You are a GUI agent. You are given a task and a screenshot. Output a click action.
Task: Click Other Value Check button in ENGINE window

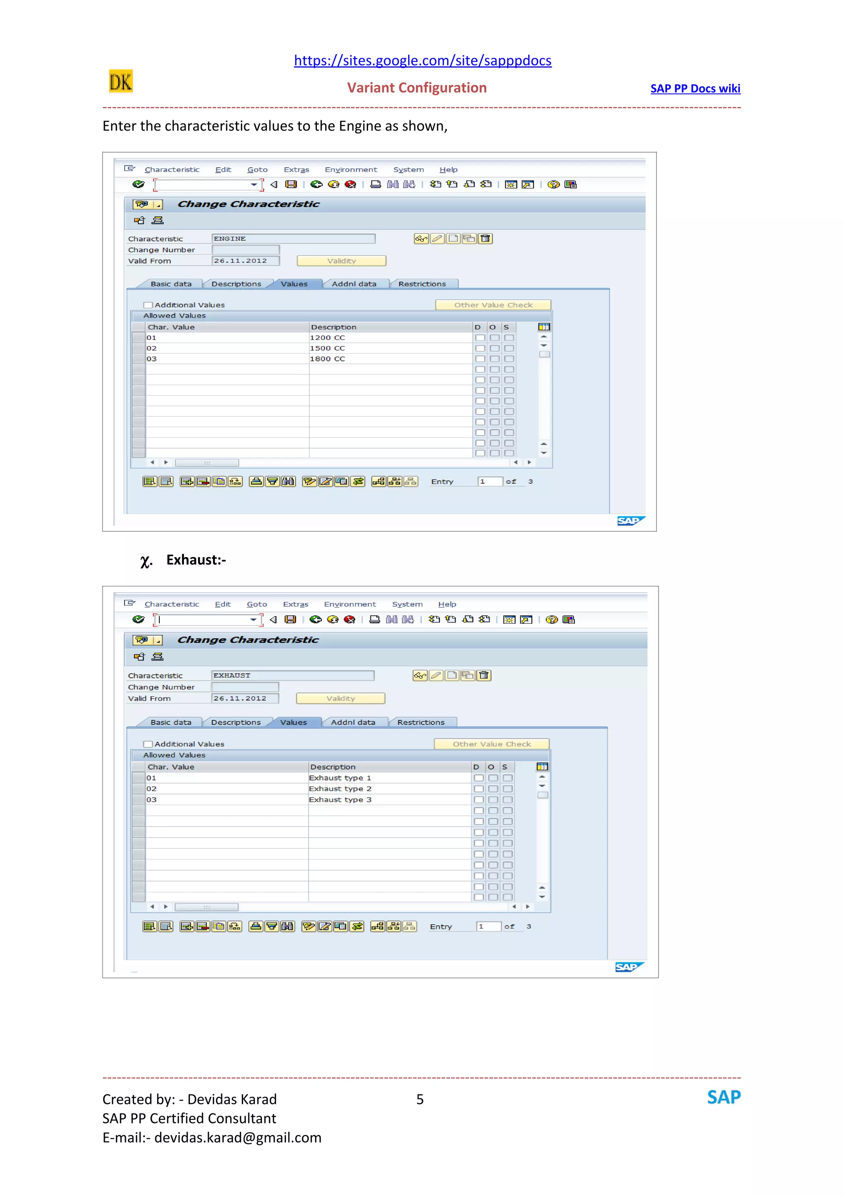click(493, 305)
